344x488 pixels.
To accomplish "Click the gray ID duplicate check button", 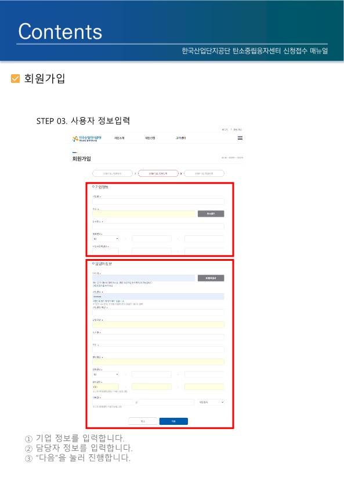I will [211, 278].
